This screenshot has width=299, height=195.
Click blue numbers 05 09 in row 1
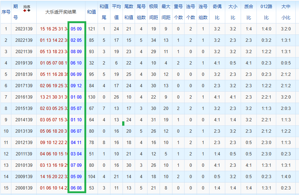tap(76, 29)
